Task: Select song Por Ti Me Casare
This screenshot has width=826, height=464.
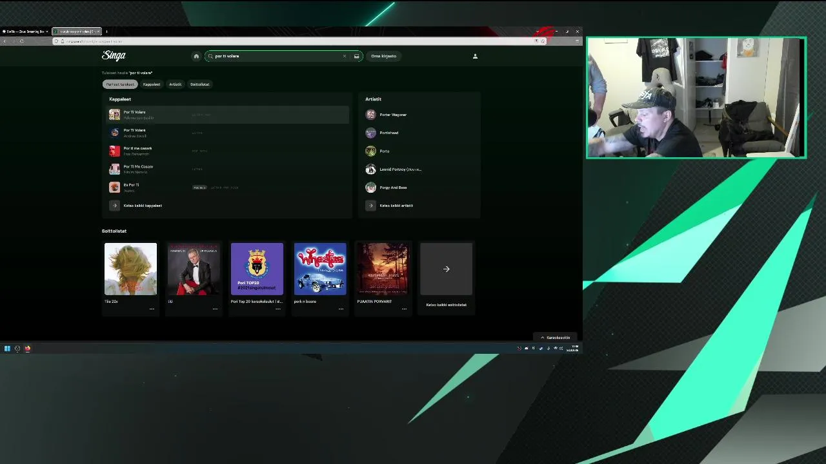Action: [227, 169]
